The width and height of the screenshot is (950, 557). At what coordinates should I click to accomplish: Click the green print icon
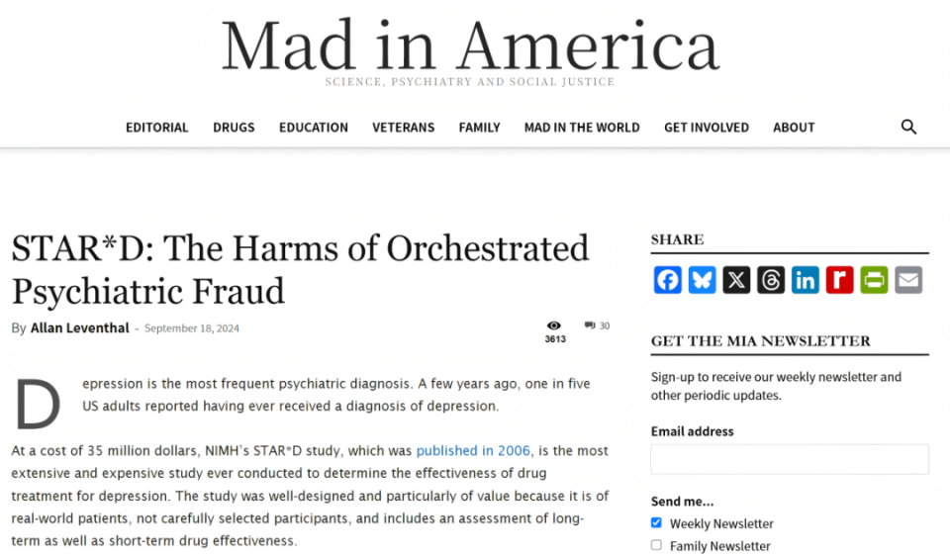point(874,280)
